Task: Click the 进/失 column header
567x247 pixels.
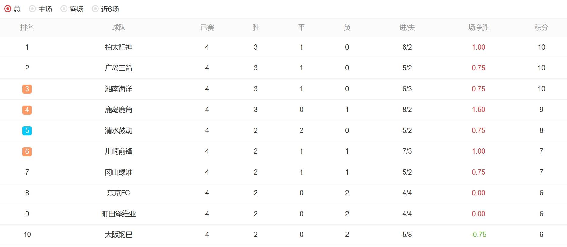Action: (407, 28)
